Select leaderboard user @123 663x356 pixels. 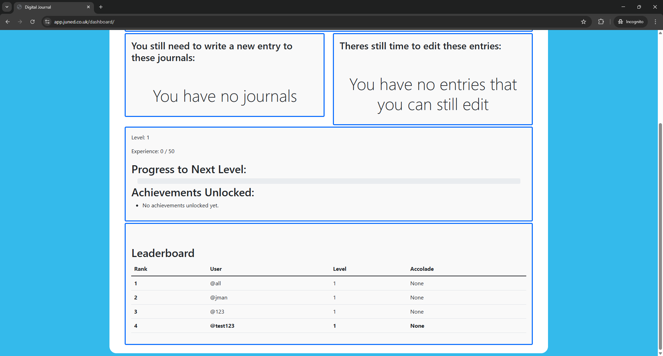tap(217, 312)
